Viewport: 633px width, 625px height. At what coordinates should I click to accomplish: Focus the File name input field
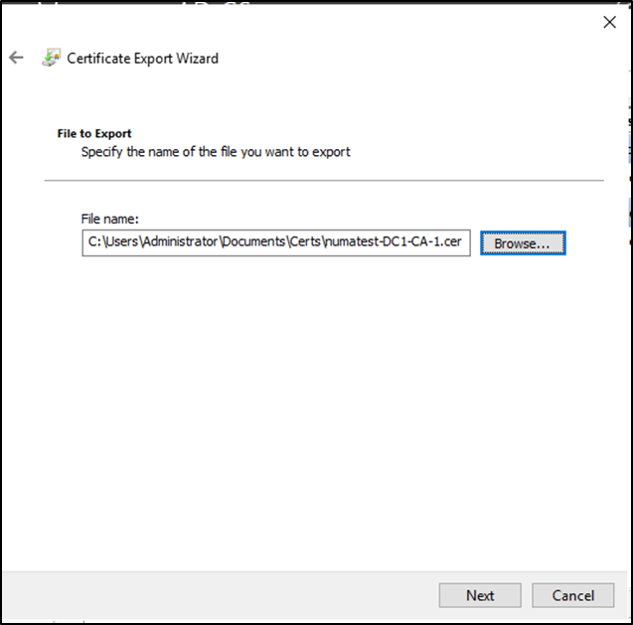click(275, 243)
